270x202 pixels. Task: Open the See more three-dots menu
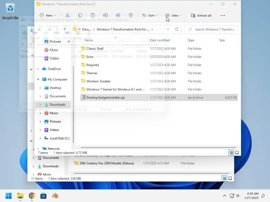click(223, 16)
